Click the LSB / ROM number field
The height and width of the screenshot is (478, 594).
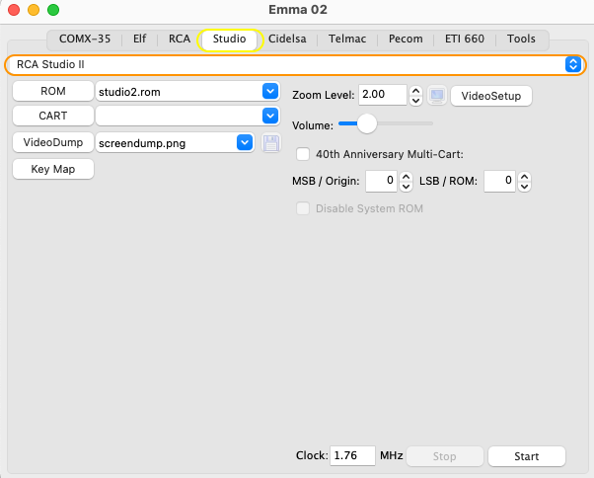pos(499,181)
